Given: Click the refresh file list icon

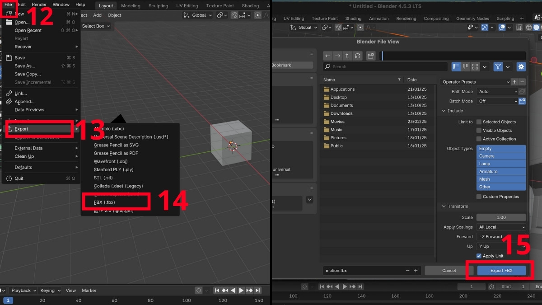Looking at the screenshot, I should point(358,56).
